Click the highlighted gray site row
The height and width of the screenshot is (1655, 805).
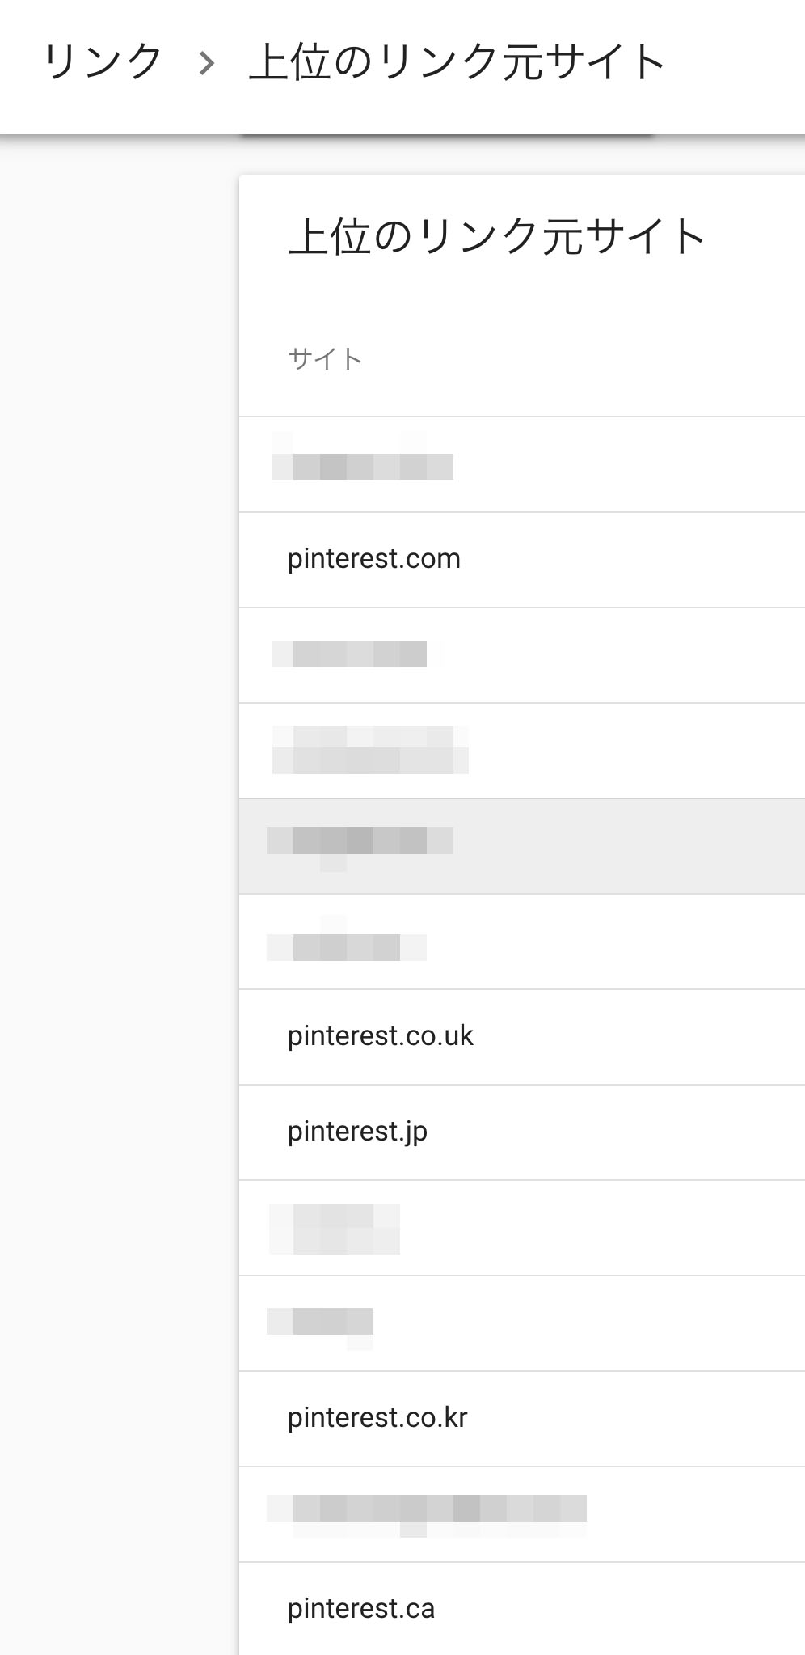(360, 845)
